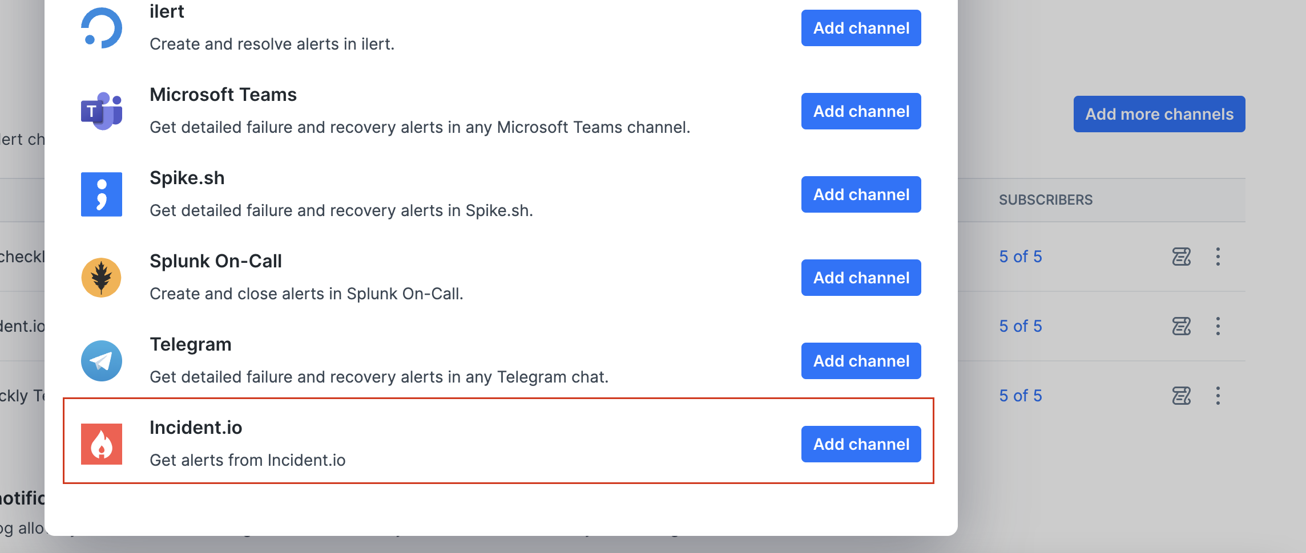
Task: Click the Spike.sh logo icon
Action: 102,194
